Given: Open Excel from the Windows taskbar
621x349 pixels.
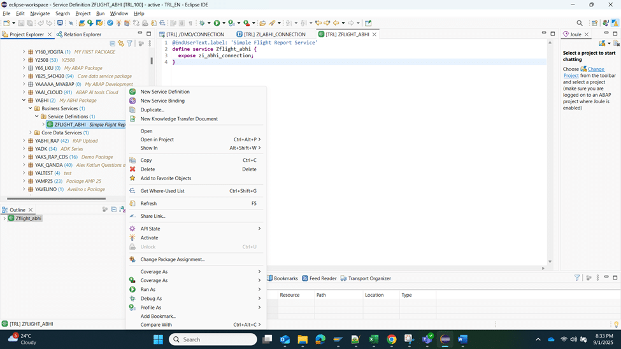Looking at the screenshot, I should coord(374,339).
